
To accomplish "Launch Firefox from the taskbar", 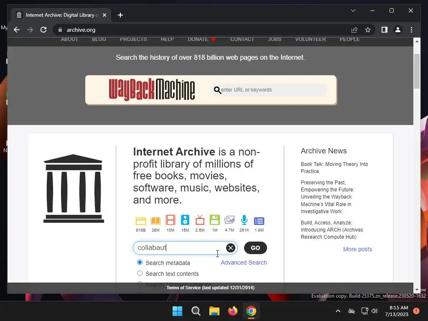I will click(x=232, y=311).
